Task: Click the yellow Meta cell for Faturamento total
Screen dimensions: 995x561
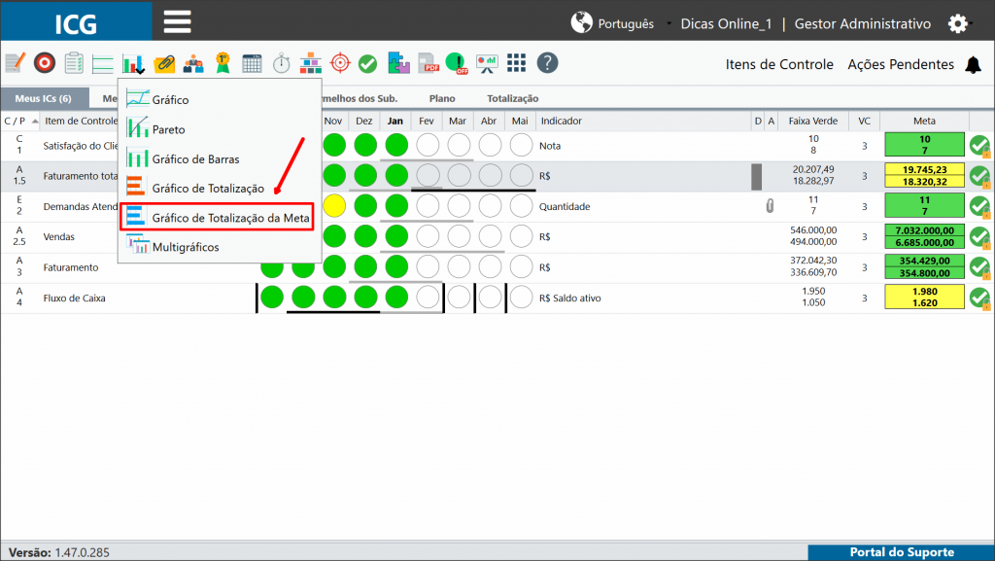Action: tap(924, 176)
